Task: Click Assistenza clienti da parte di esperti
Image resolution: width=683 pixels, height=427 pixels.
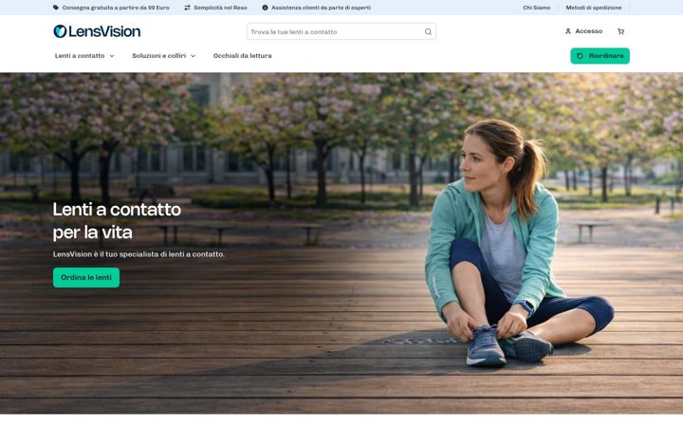Action: point(321,8)
